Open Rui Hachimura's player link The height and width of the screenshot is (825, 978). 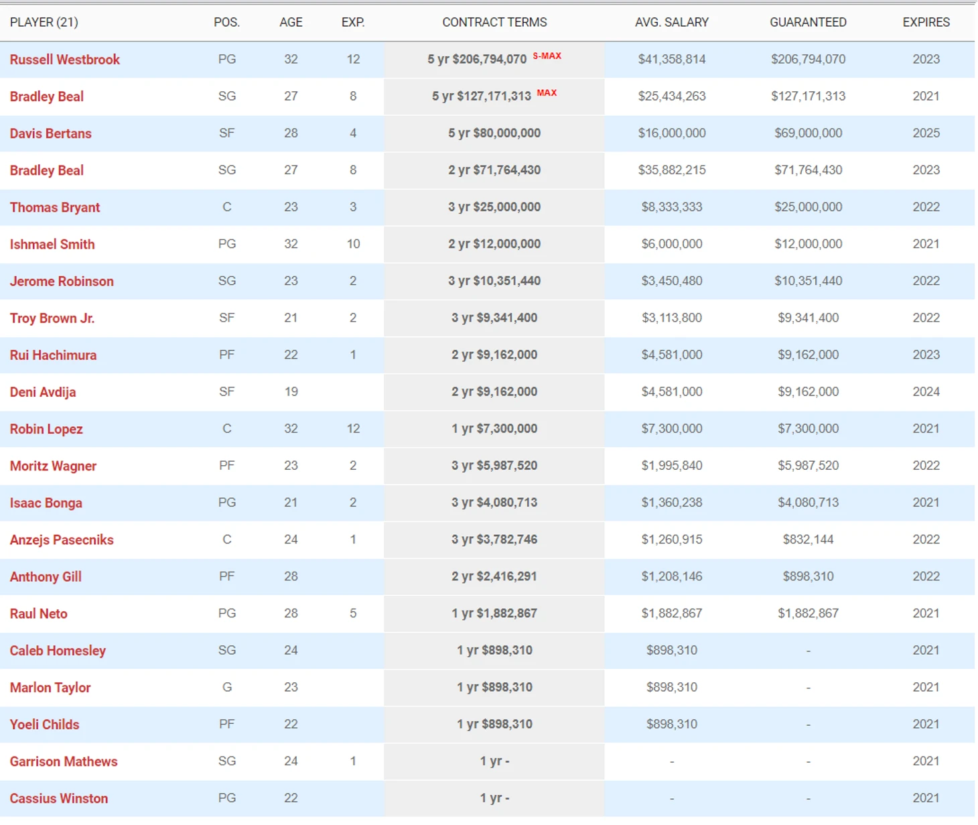tap(53, 355)
